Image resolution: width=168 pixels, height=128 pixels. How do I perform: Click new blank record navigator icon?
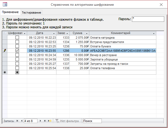(50, 121)
